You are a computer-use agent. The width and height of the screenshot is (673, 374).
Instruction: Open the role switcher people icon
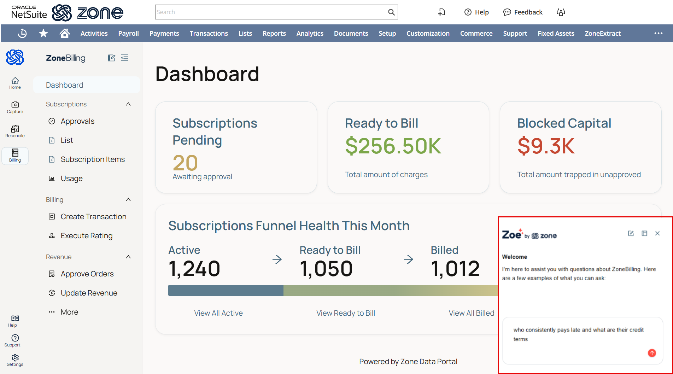[x=561, y=12]
